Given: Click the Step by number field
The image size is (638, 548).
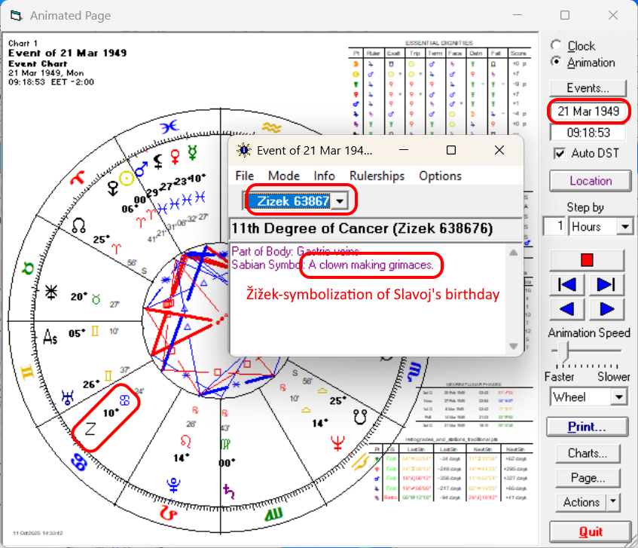Looking at the screenshot, I should pyautogui.click(x=555, y=226).
